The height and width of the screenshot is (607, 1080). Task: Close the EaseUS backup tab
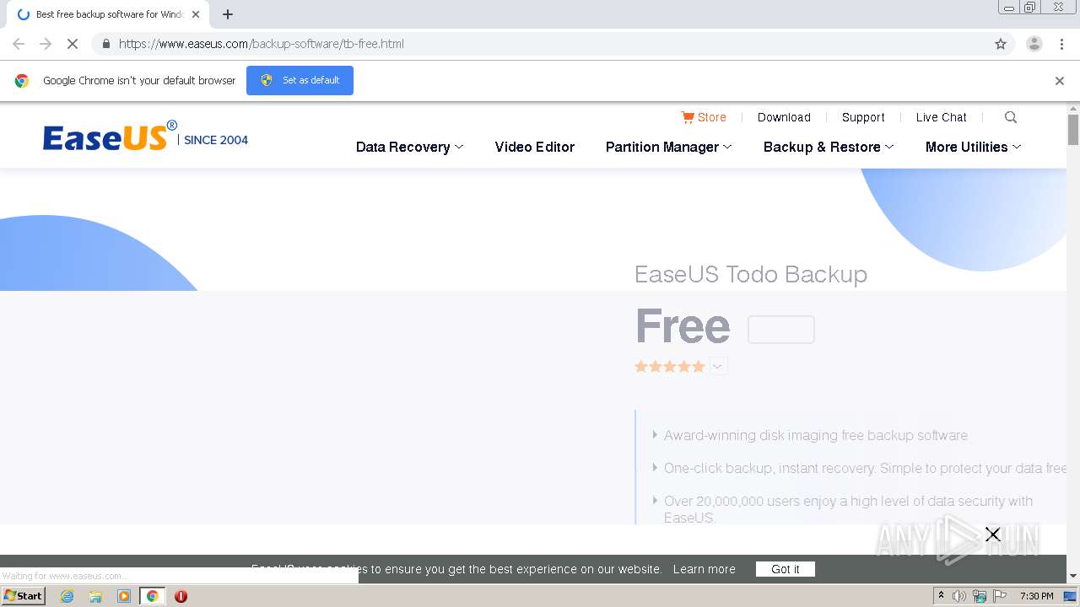196,14
